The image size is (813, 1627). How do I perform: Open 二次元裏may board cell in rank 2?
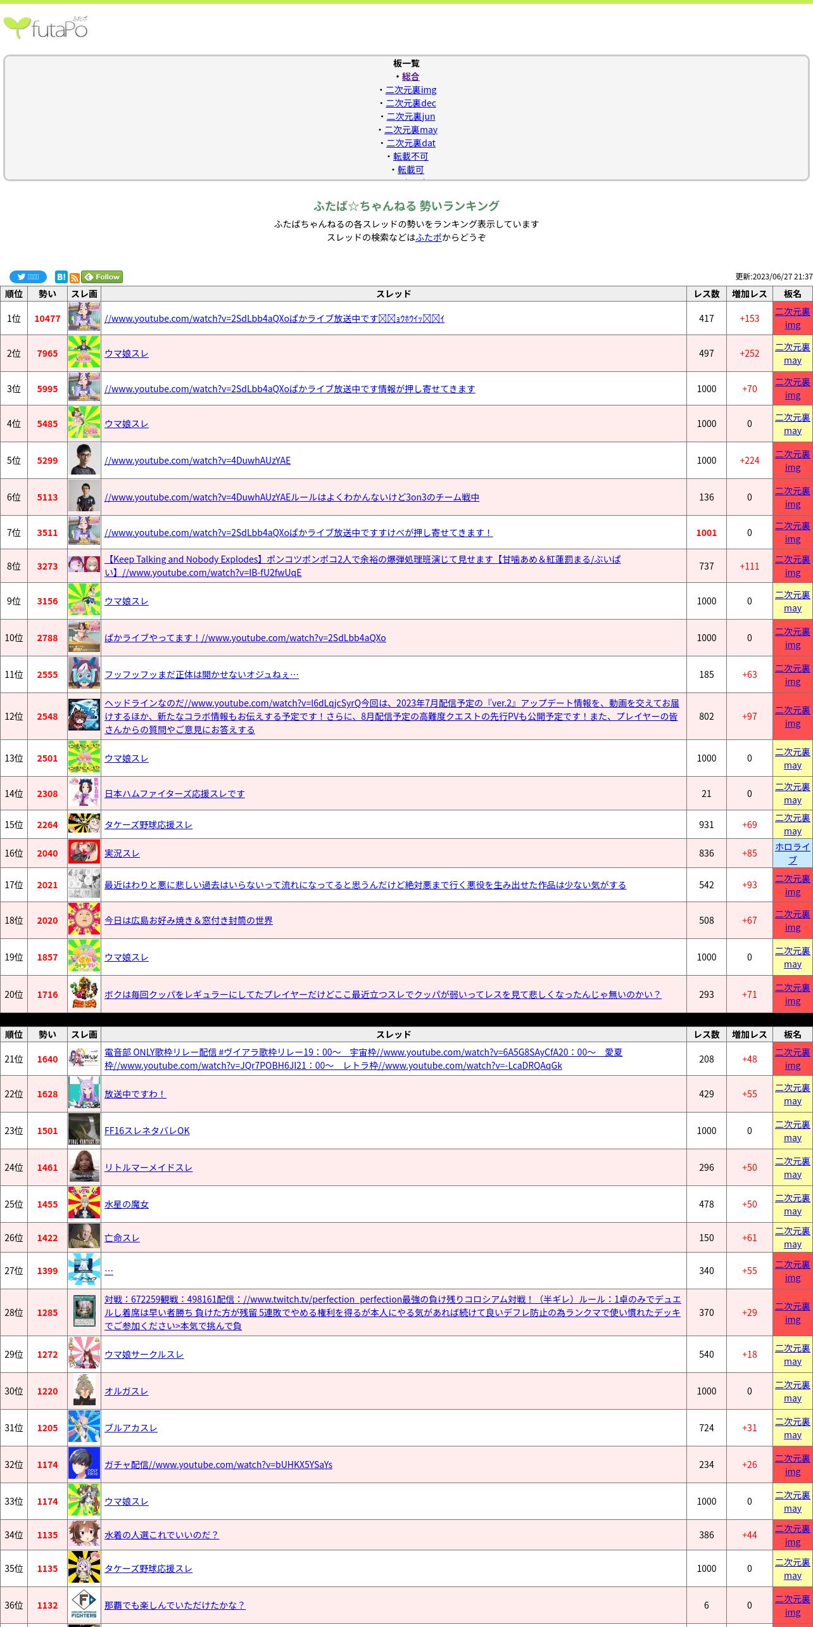pos(793,354)
